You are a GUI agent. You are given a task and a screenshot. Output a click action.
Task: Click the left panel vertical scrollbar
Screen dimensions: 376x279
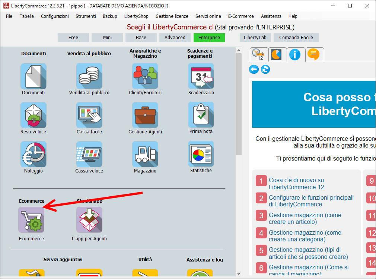[x=239, y=104]
